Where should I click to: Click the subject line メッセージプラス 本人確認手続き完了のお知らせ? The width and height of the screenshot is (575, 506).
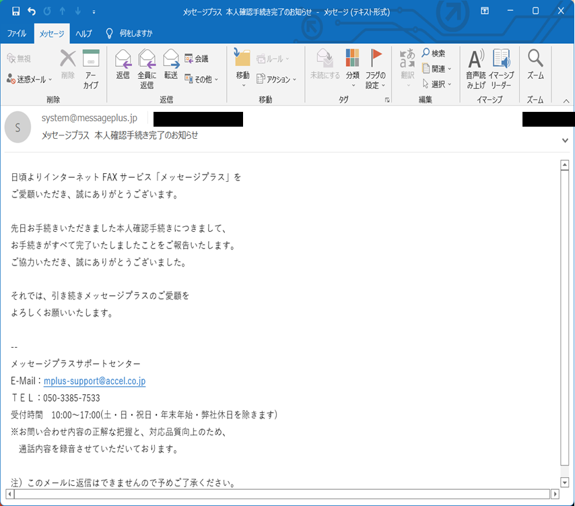(x=120, y=135)
